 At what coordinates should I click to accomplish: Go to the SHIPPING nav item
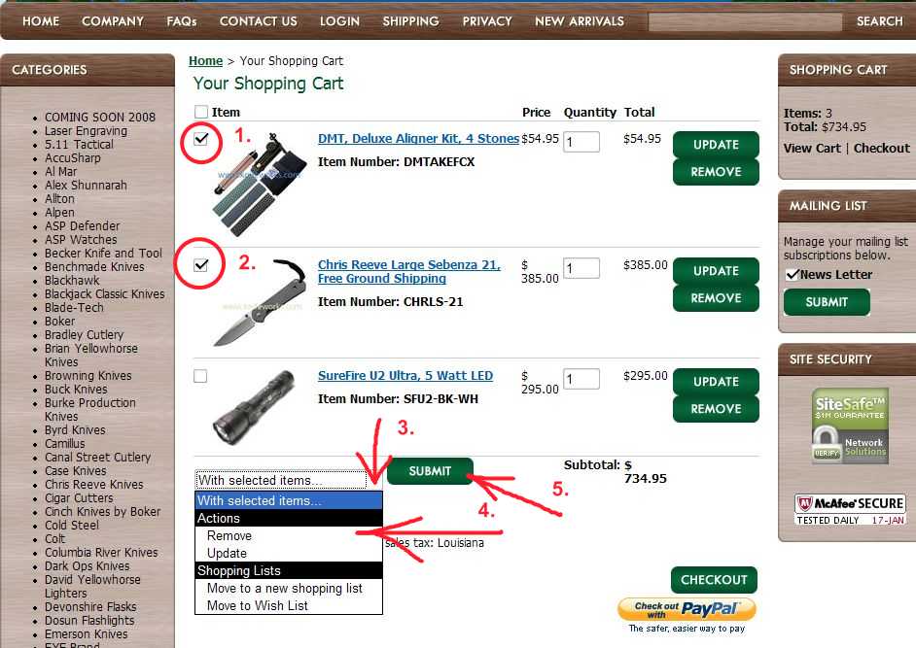(410, 21)
